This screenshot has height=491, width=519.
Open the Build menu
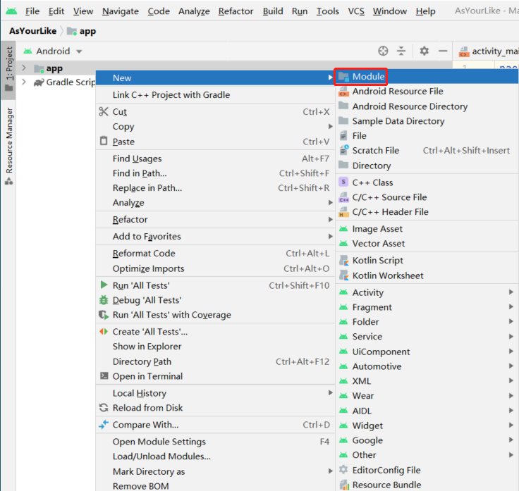pos(273,11)
